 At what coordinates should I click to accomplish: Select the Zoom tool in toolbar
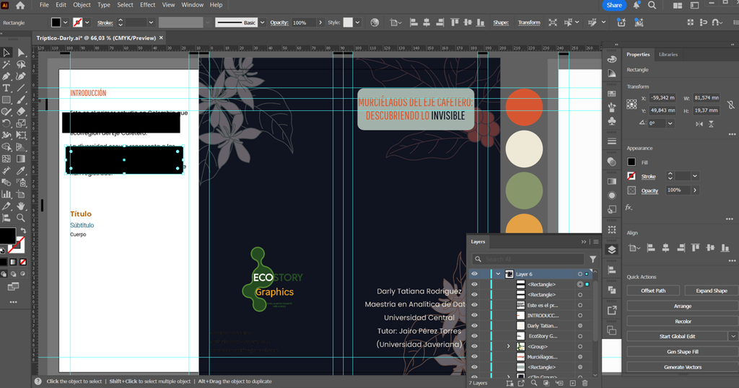click(x=21, y=218)
